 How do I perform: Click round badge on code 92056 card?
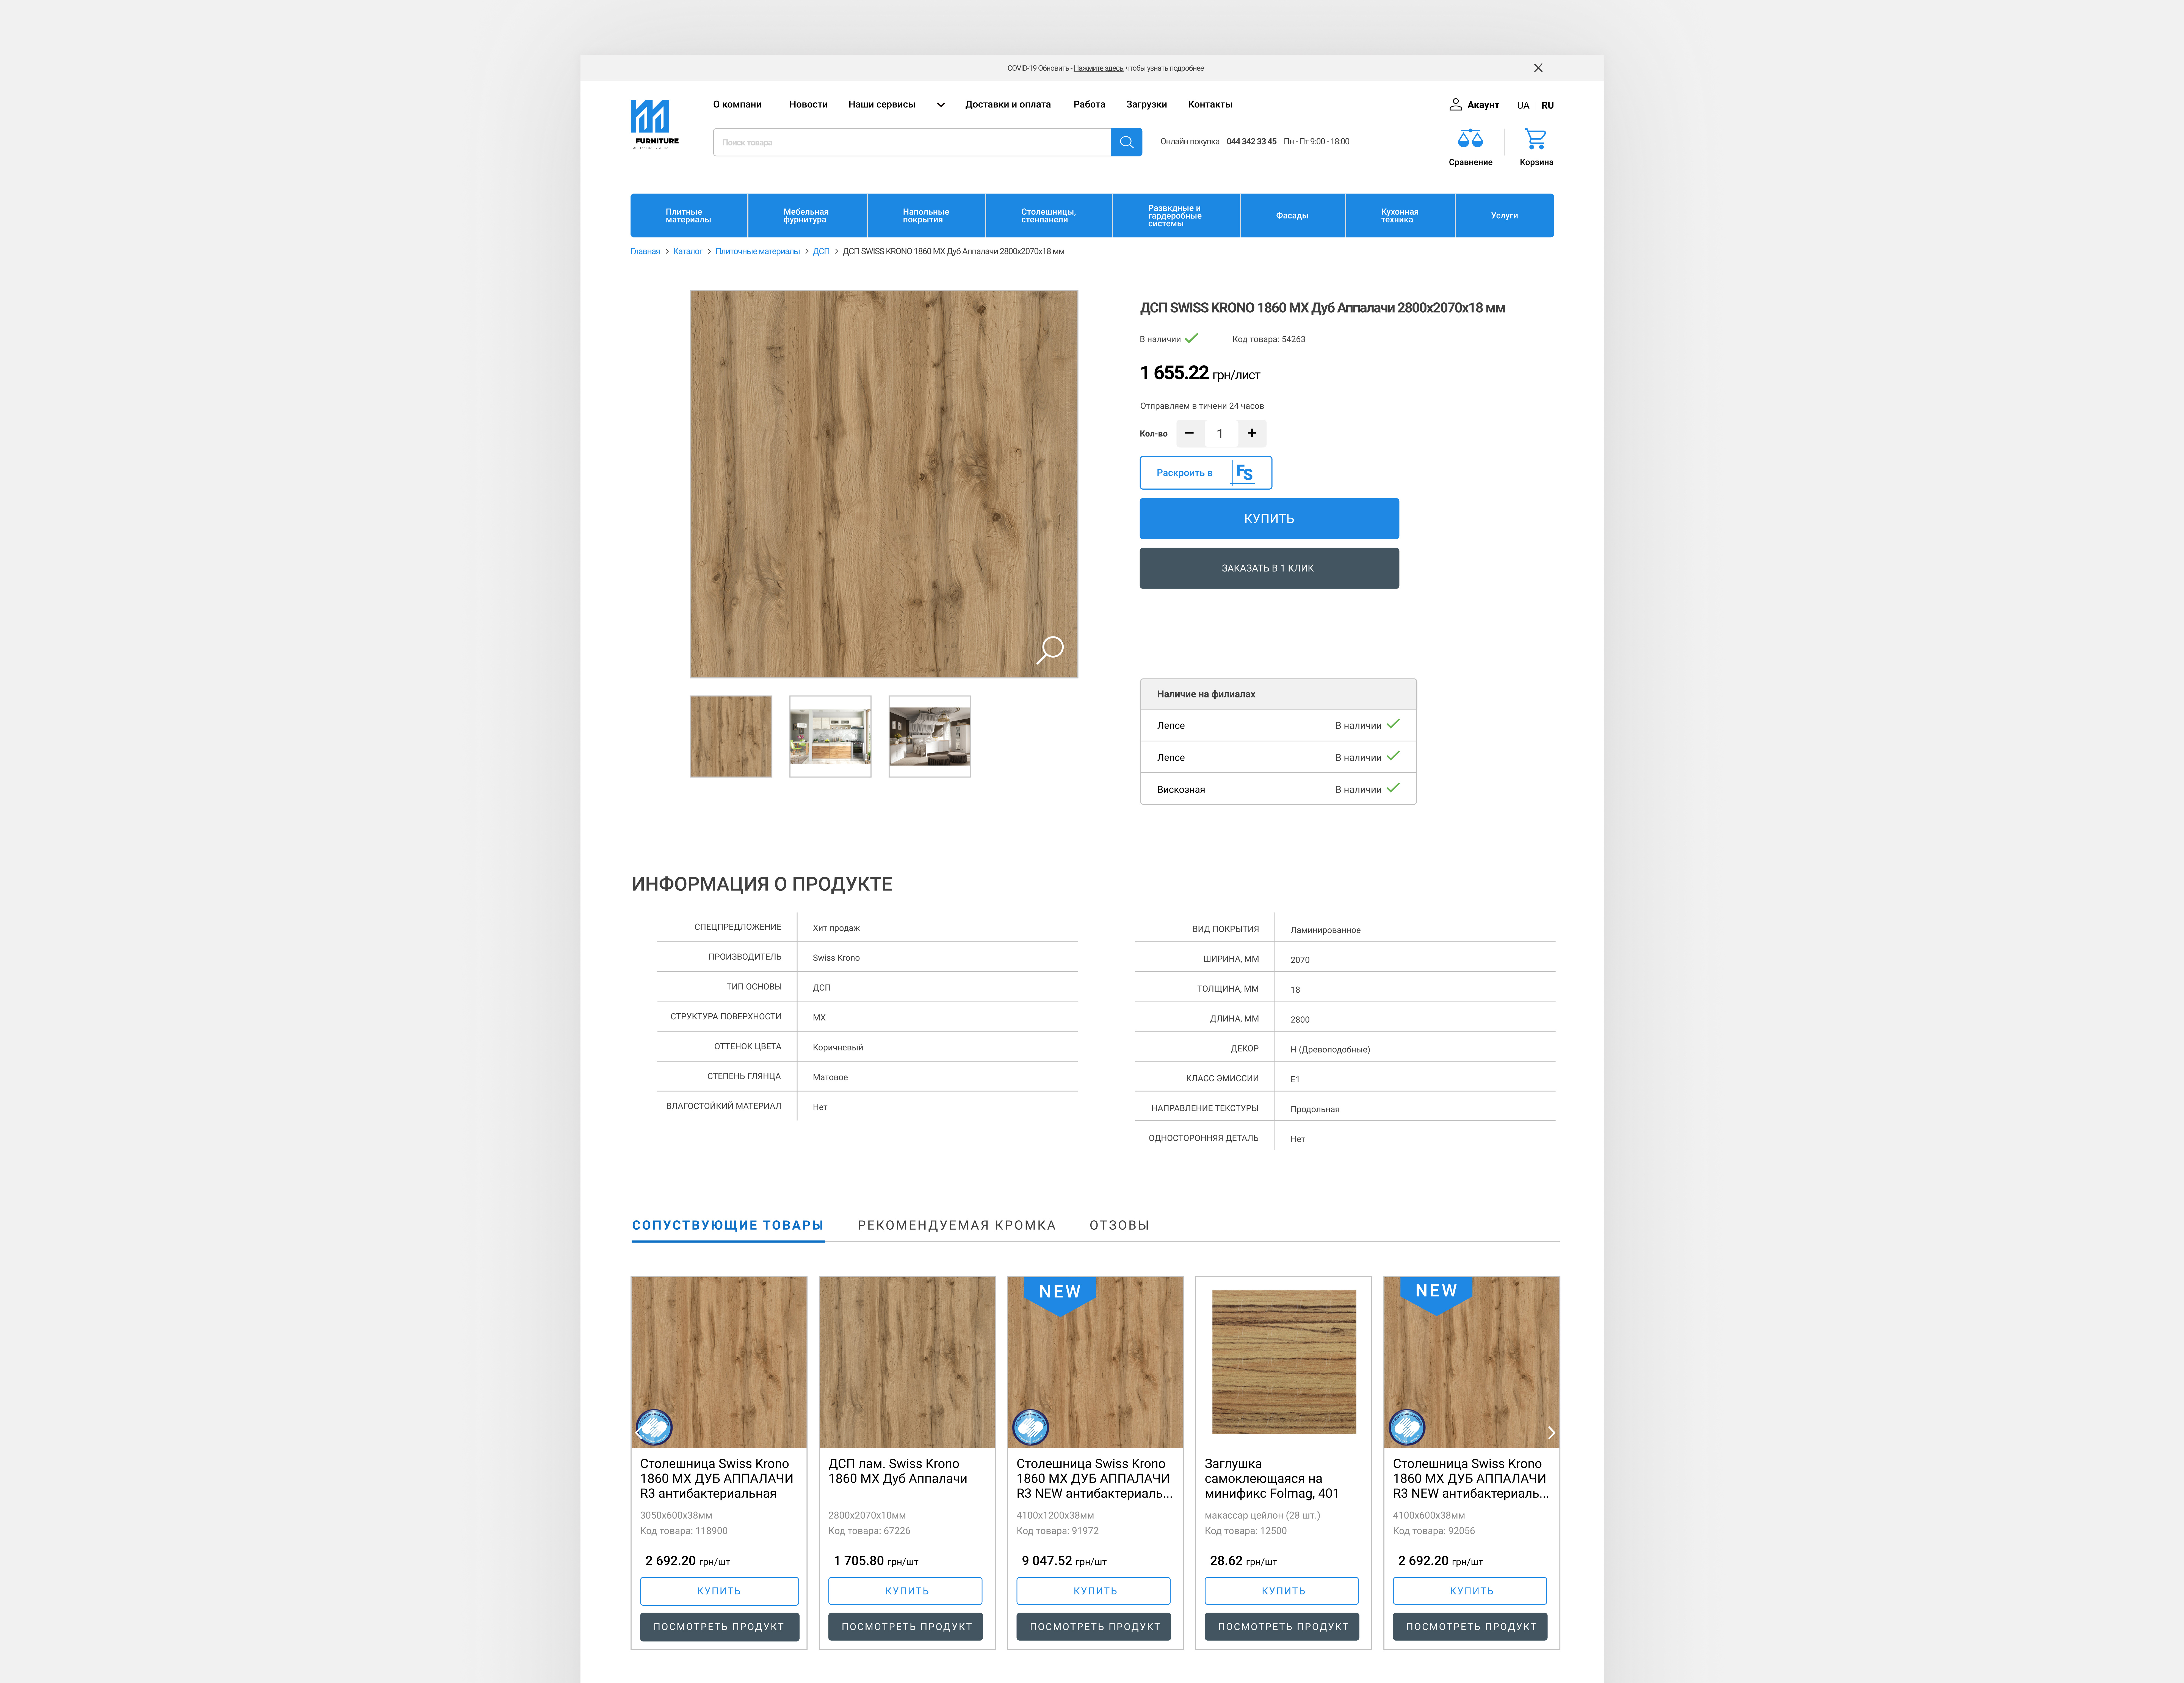coord(1407,1427)
